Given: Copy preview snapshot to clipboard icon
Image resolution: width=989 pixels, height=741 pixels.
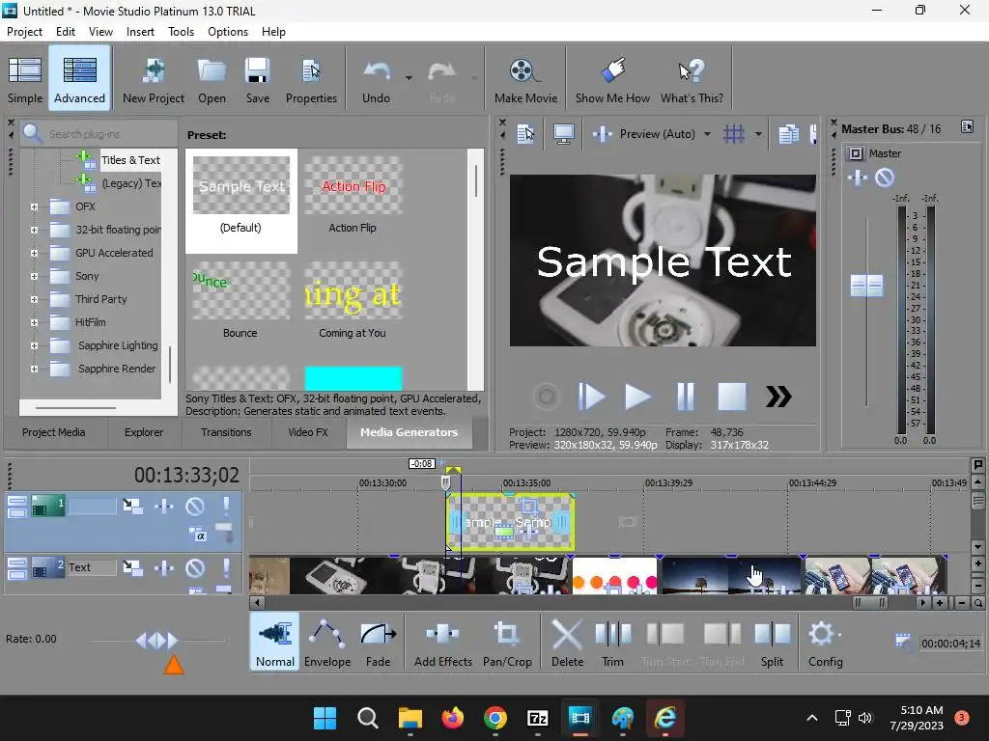Looking at the screenshot, I should click(x=788, y=133).
